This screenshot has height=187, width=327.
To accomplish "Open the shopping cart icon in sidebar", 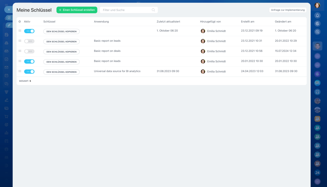I will [x=6, y=116].
